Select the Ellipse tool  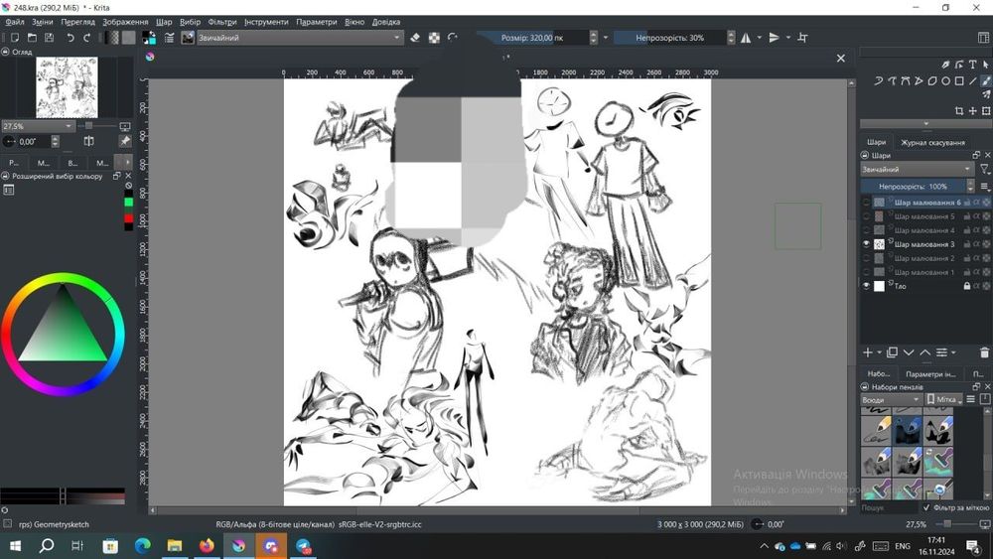(945, 81)
